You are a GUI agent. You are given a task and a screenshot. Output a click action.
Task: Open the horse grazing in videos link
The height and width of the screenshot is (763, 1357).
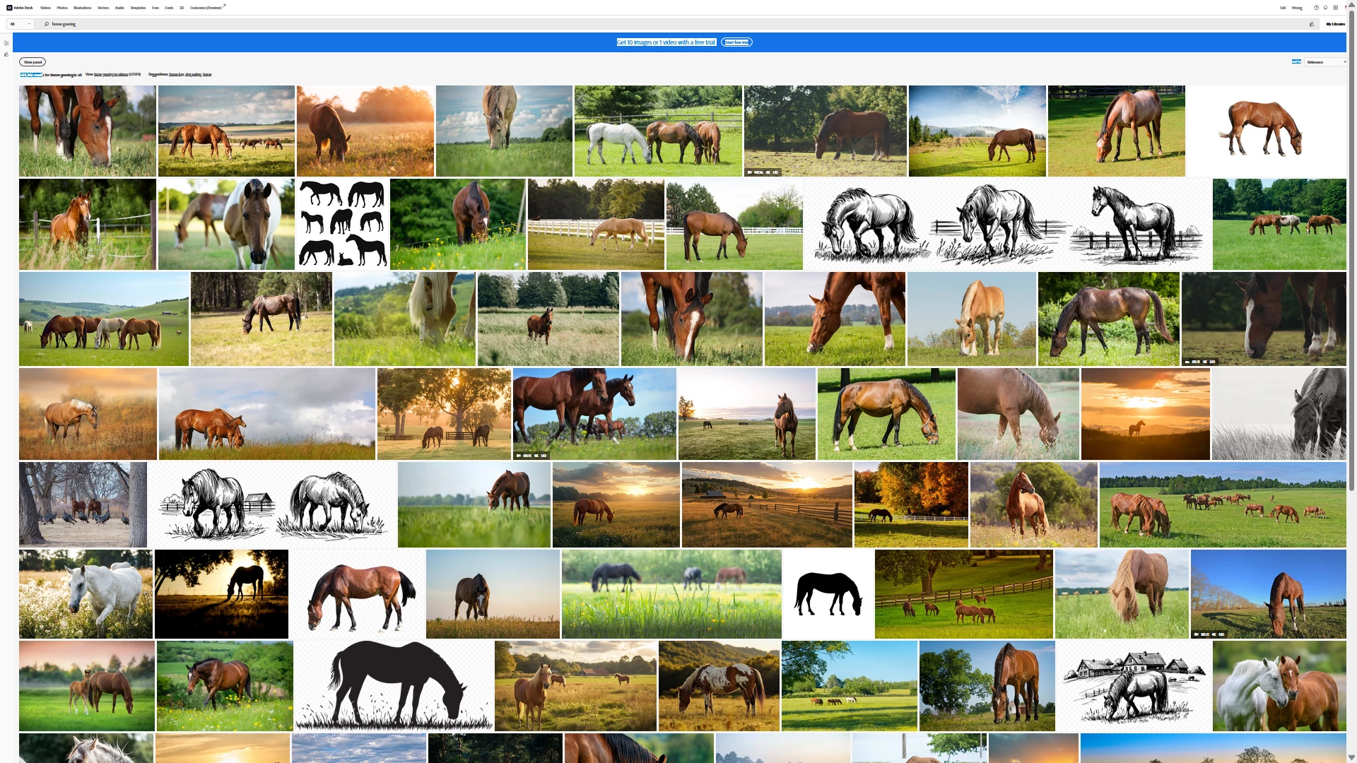pos(111,74)
